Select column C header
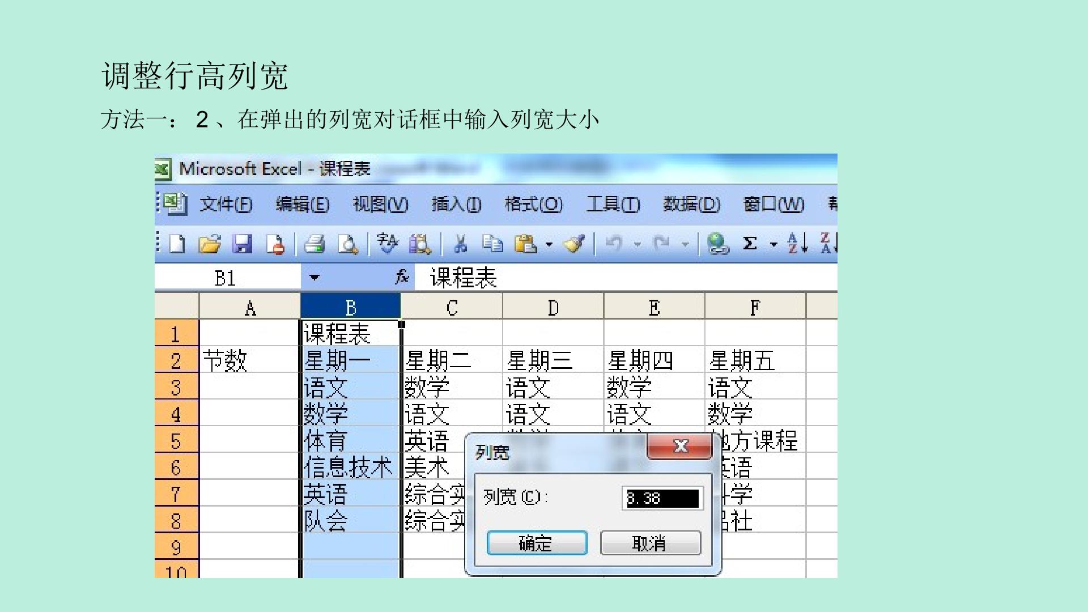This screenshot has height=612, width=1088. pos(452,307)
